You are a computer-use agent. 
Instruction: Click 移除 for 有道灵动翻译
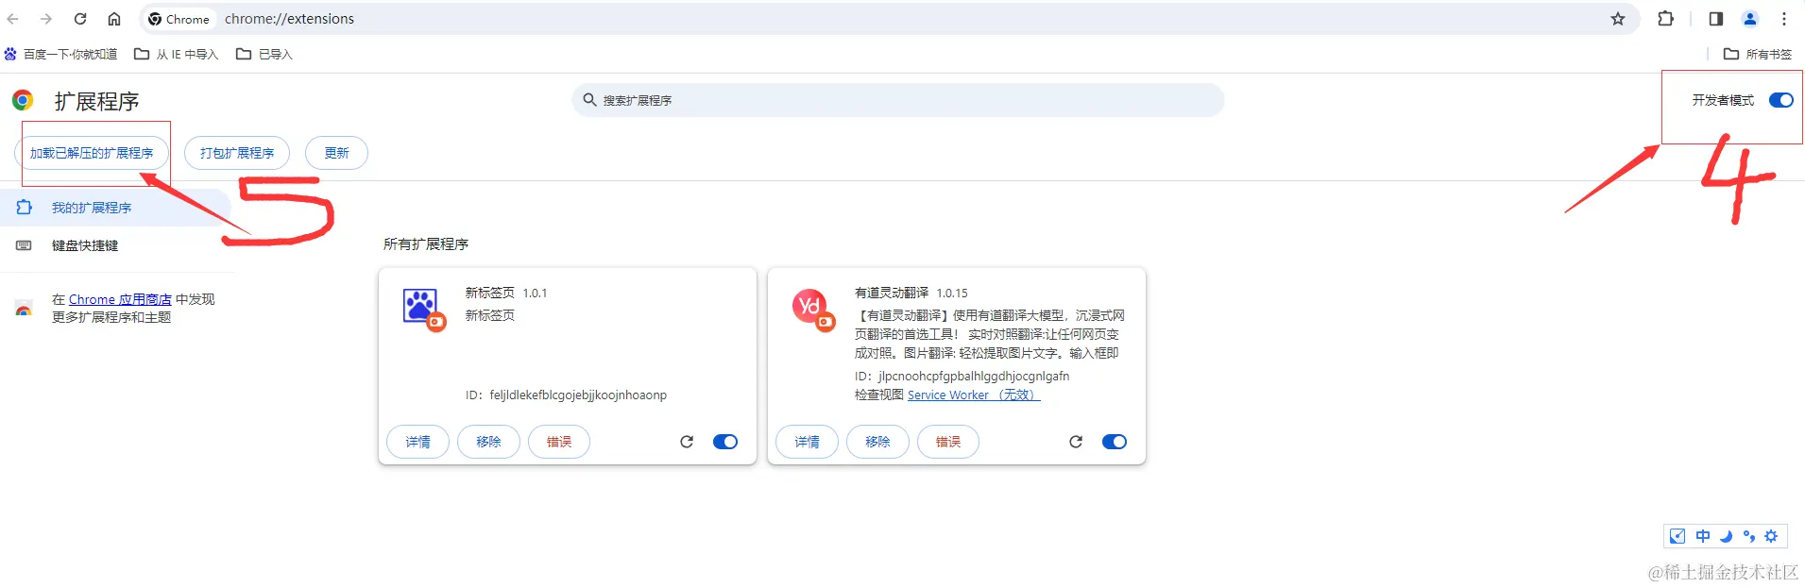(x=878, y=442)
